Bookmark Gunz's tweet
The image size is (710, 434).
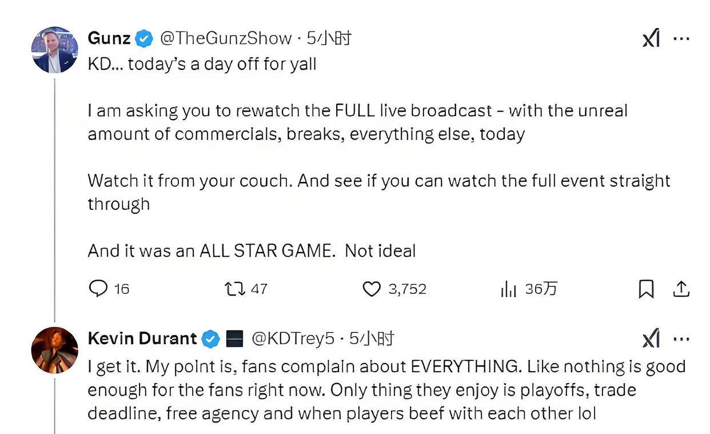tap(645, 289)
